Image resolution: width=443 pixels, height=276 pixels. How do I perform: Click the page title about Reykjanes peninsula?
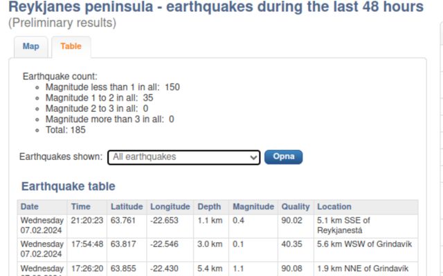tap(216, 7)
